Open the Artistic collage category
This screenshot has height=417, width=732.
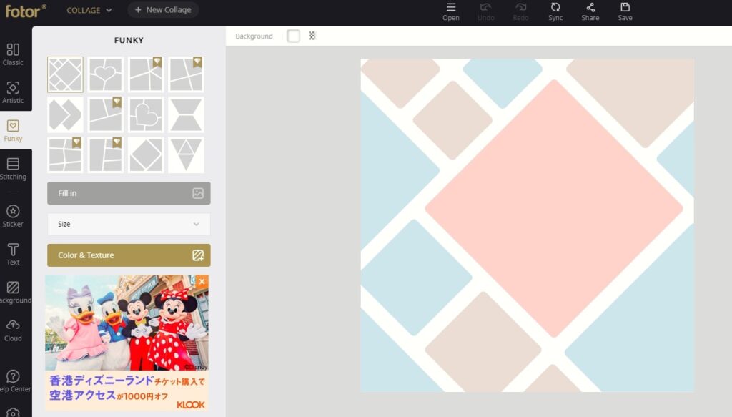13,92
